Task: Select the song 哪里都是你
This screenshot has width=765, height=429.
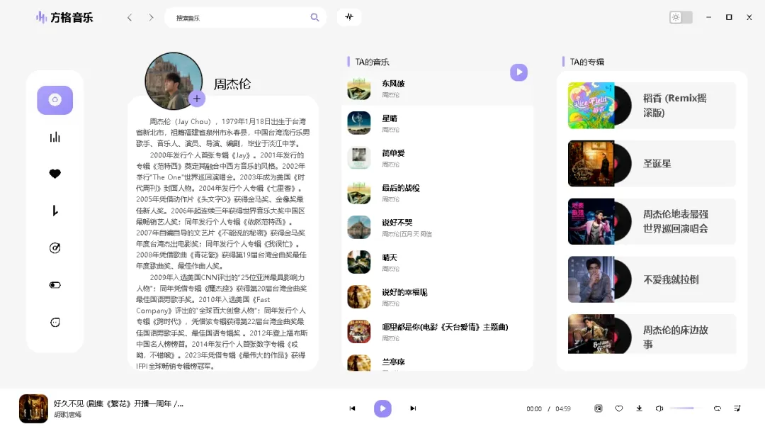Action: click(437, 332)
